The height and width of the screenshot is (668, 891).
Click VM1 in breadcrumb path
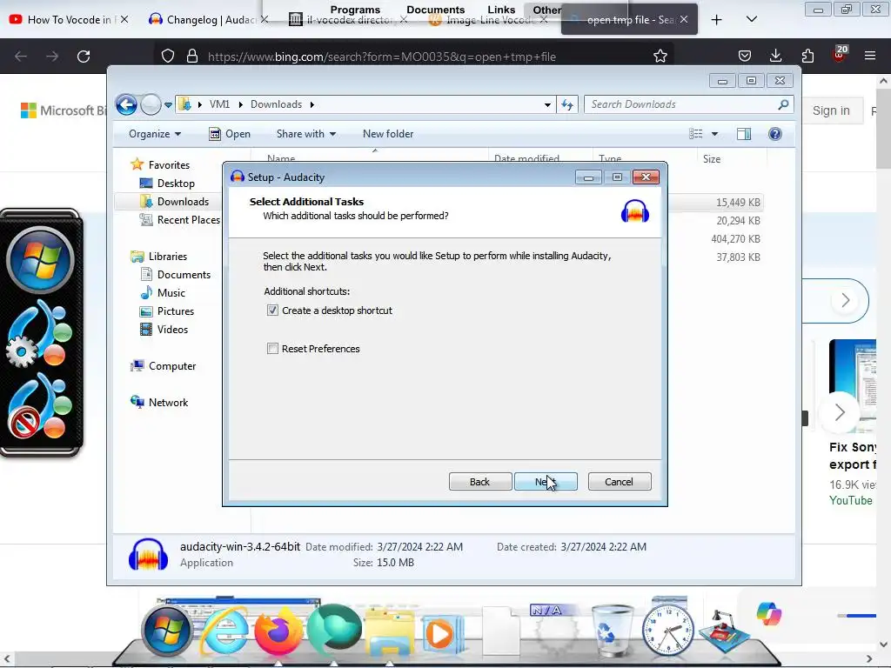click(x=219, y=104)
